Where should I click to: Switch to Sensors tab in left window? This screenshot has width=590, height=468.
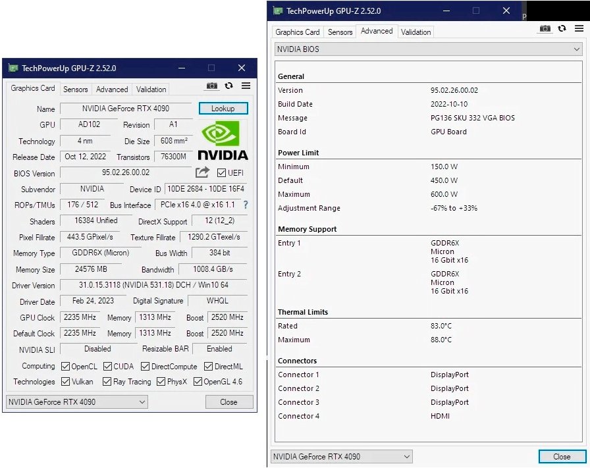(75, 89)
